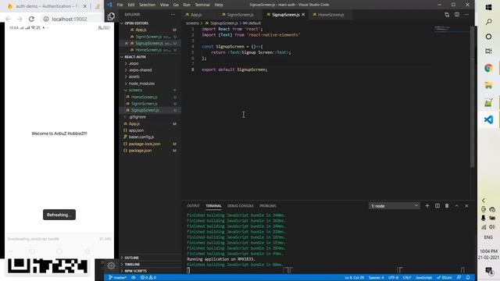Open HomeScreen.js under screens folder
Viewport: 500px width, 281px height.
coord(144,97)
